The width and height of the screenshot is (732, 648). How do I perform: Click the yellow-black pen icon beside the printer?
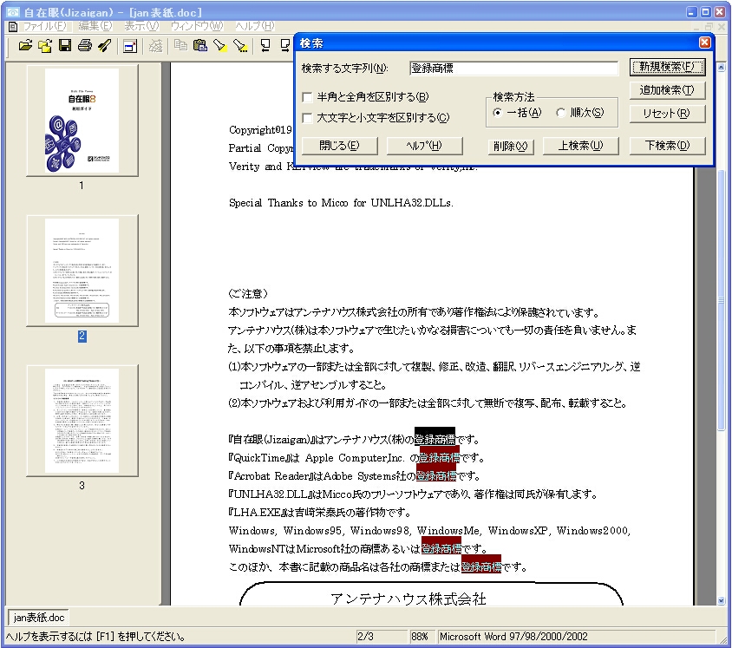tap(105, 45)
